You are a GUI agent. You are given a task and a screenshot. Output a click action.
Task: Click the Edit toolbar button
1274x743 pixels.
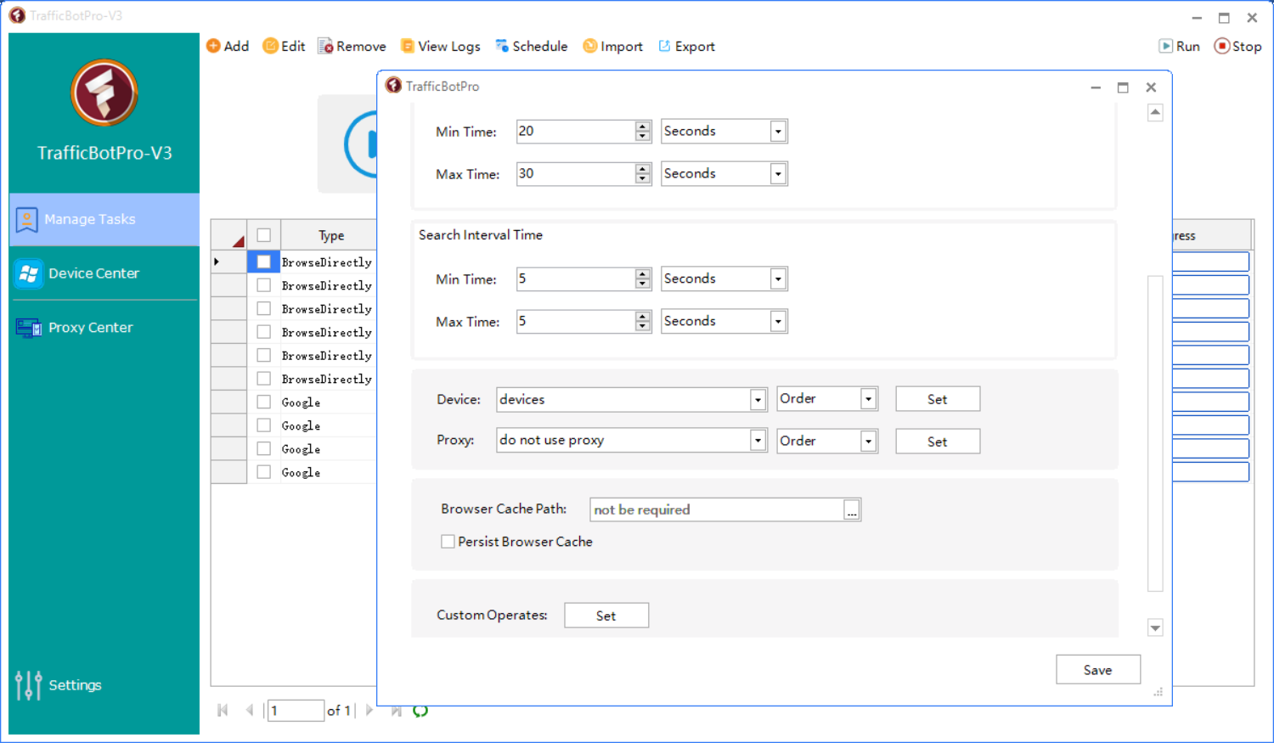pos(284,46)
